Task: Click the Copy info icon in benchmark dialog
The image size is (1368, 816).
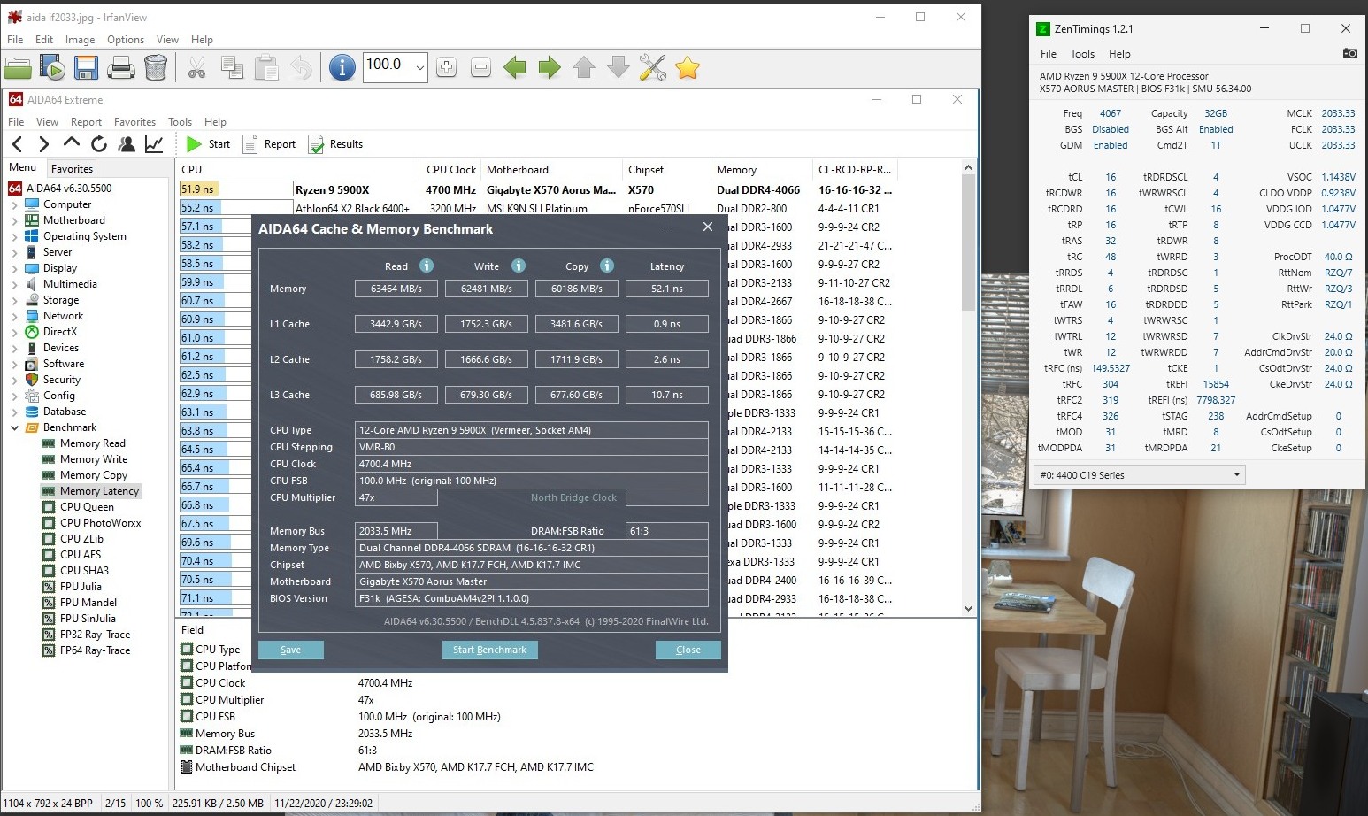Action: point(607,266)
